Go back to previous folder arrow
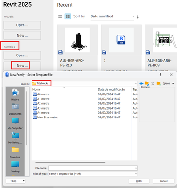The width and height of the screenshot is (177, 188). click(x=141, y=84)
